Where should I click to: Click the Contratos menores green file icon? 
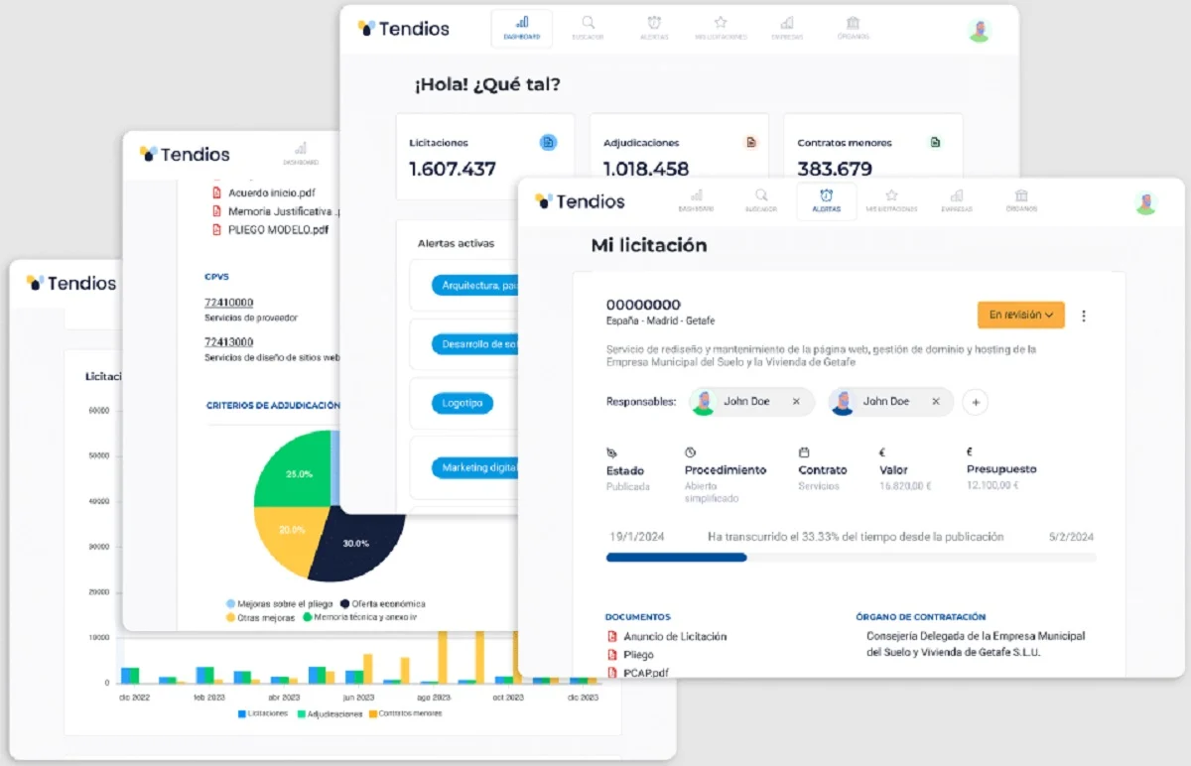click(934, 142)
